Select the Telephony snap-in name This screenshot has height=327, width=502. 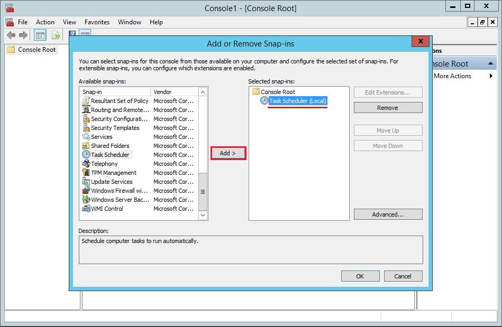(x=104, y=164)
